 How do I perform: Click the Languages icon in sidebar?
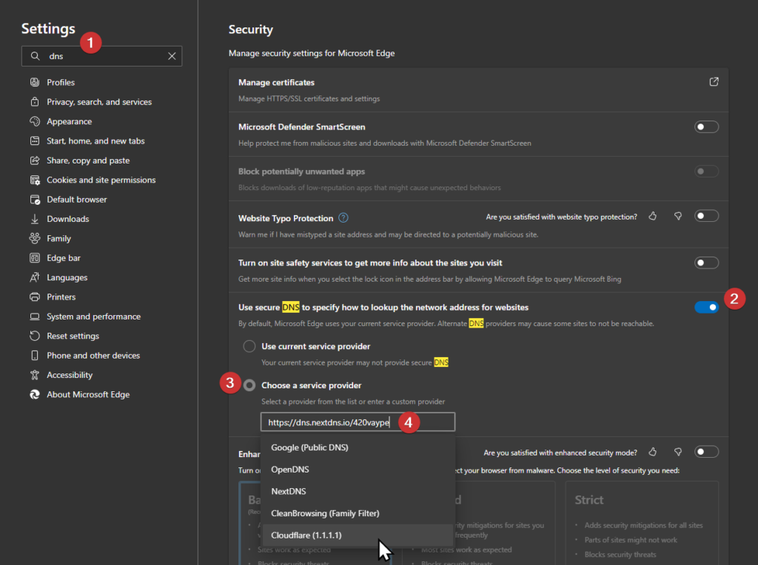click(35, 277)
